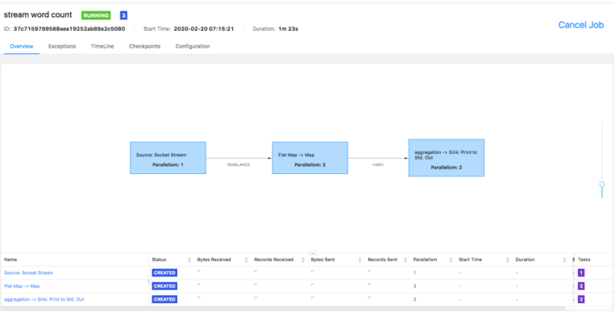The width and height of the screenshot is (615, 312).
Task: Sort table by Parallelism column arrows
Action: coord(451,260)
